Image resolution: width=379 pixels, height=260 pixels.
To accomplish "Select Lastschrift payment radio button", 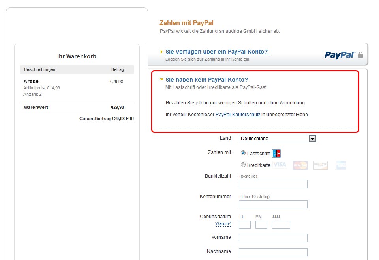I will click(x=243, y=153).
